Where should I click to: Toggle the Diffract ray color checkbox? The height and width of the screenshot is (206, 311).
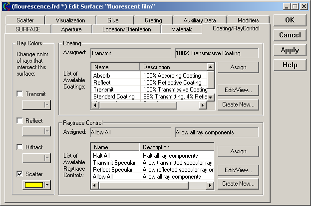tap(20, 147)
